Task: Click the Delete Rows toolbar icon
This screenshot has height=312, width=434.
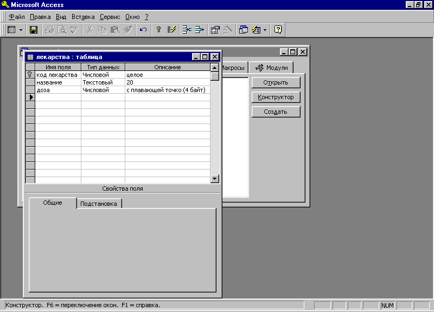Action: tap(199, 30)
